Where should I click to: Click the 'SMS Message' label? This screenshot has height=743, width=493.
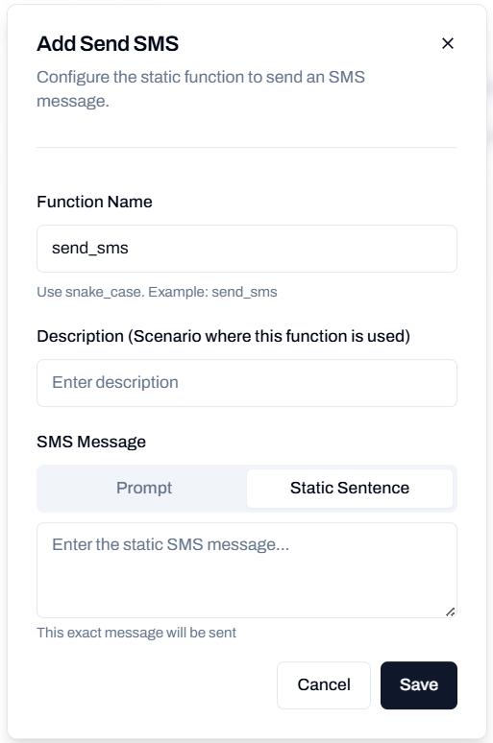[x=91, y=442]
